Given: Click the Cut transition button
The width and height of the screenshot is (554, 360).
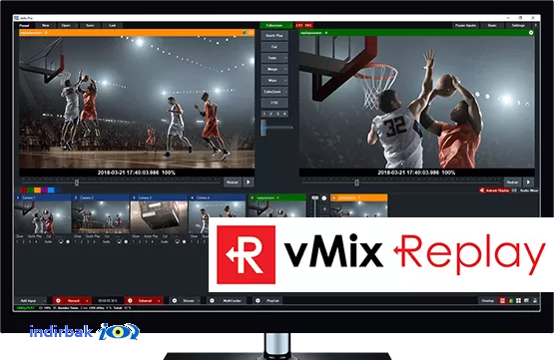Looking at the screenshot, I should [275, 47].
